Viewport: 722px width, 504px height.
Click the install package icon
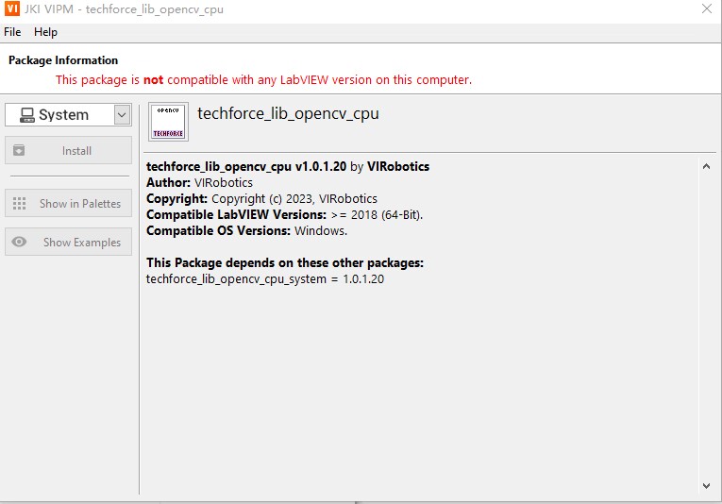20,151
